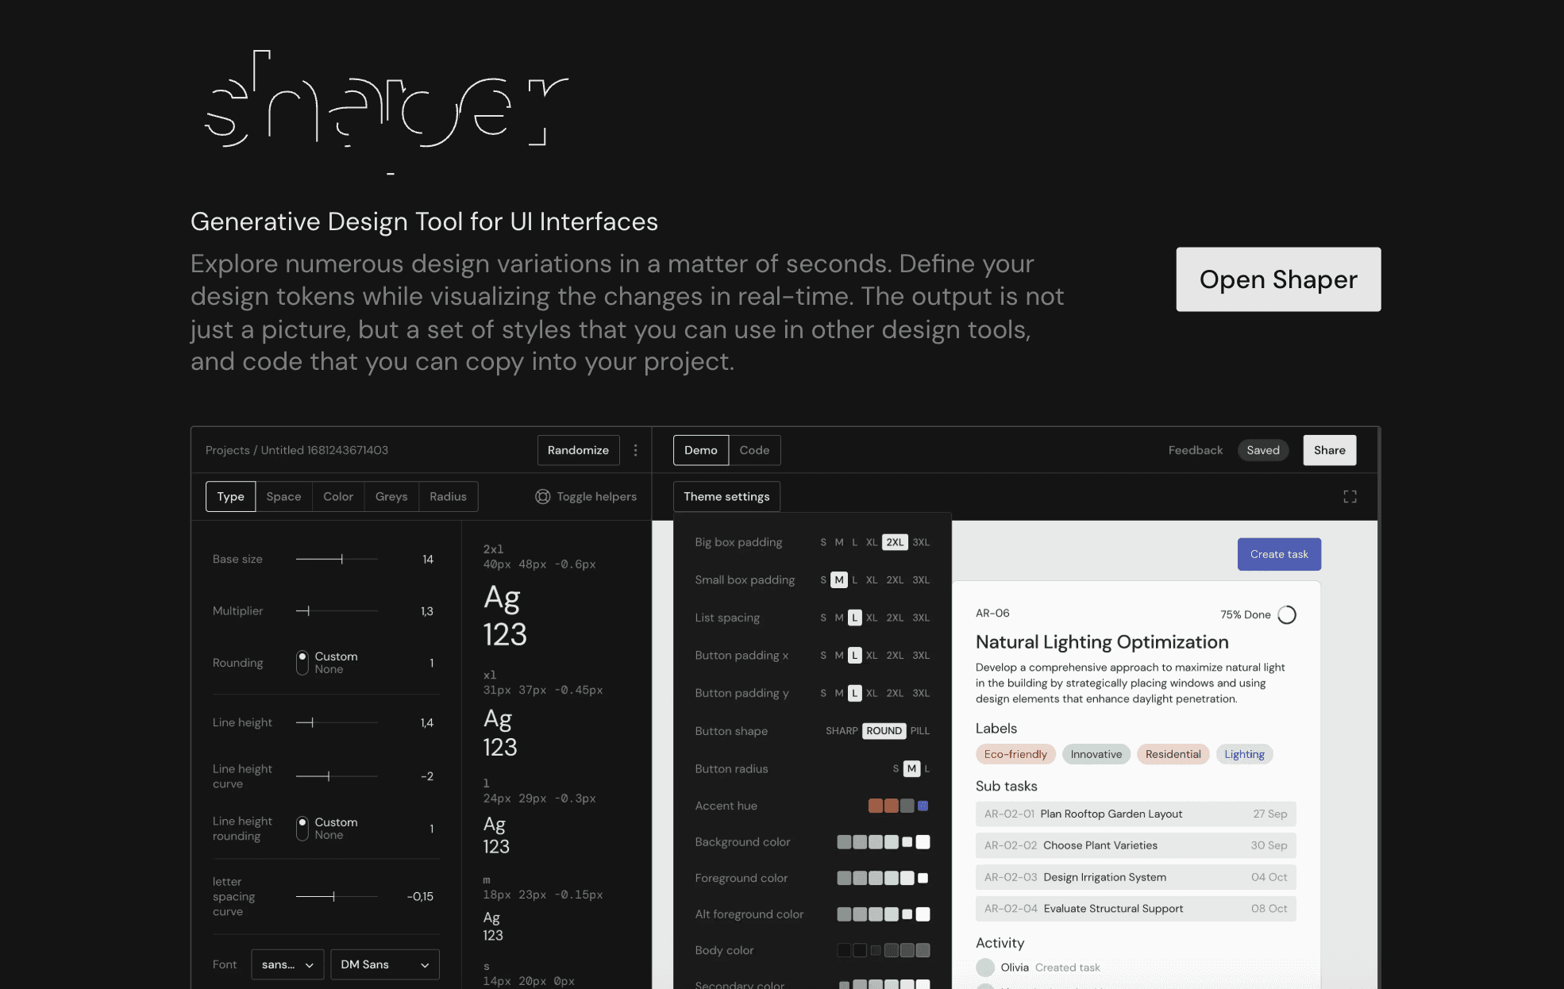Click the Create task button
Image resolution: width=1564 pixels, height=989 pixels.
coord(1279,554)
